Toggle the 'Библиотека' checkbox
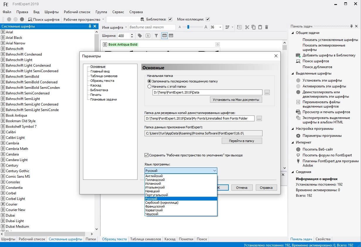361x247 pixels. tap(170, 19)
